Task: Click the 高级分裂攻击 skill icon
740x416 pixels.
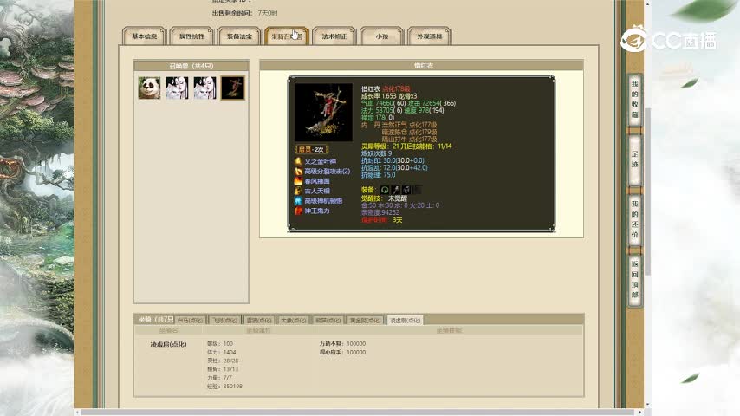Action: 298,172
